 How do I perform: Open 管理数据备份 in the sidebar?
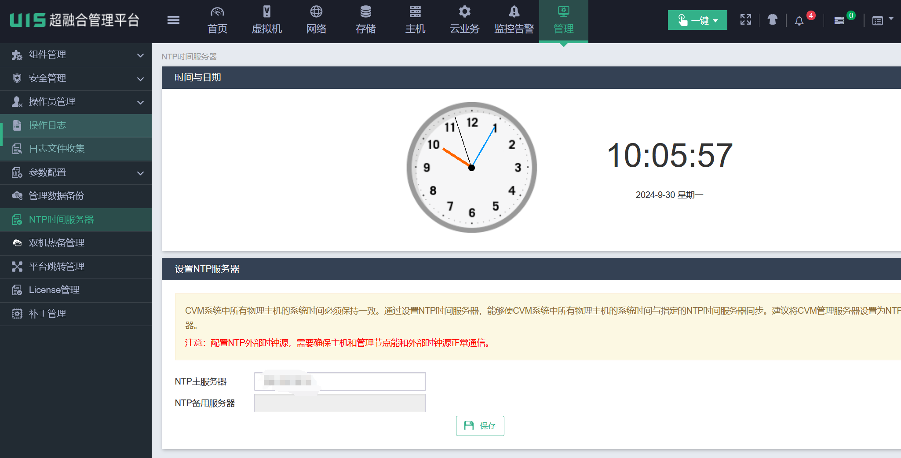click(x=76, y=196)
